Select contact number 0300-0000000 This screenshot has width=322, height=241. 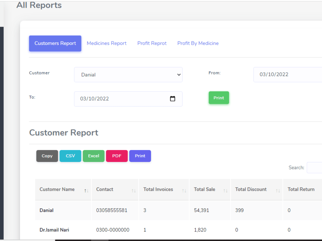tap(113, 230)
